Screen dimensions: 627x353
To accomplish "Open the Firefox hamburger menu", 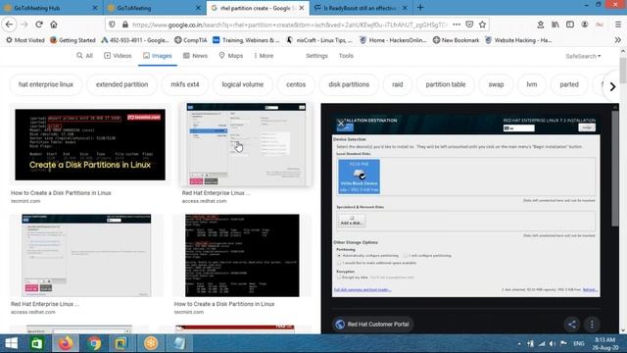I will coord(618,25).
